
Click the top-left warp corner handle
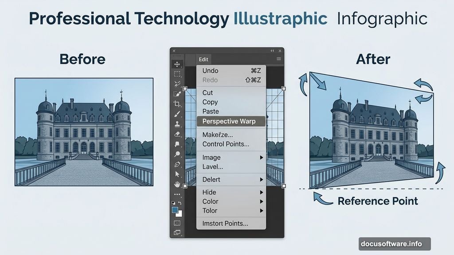point(185,89)
